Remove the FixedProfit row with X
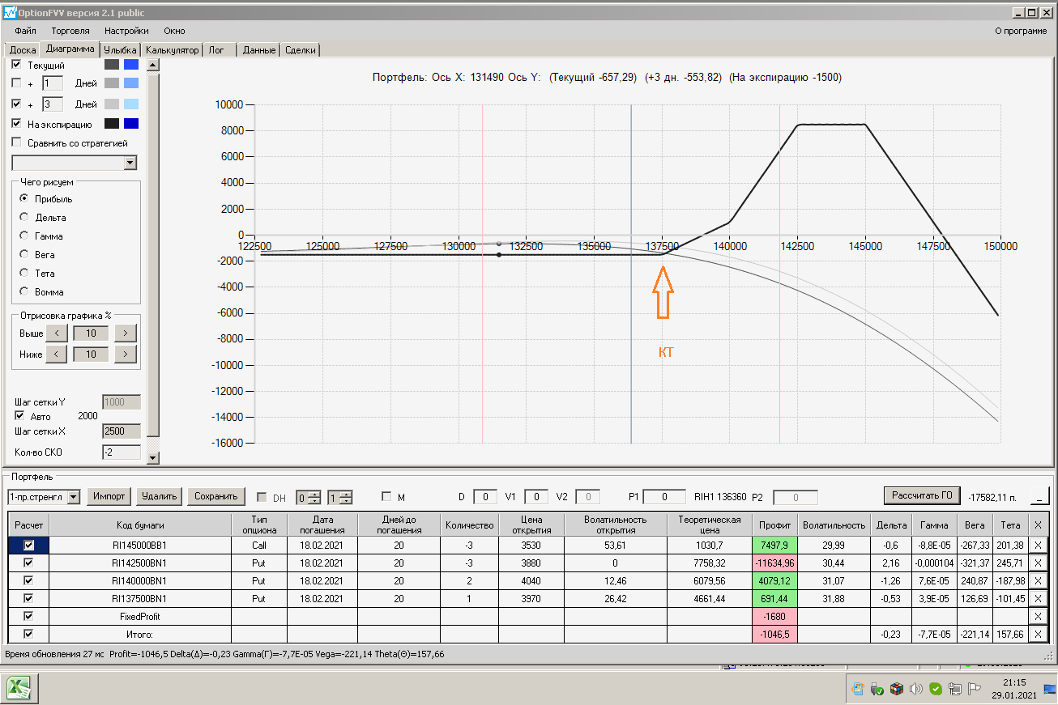 coord(1038,616)
